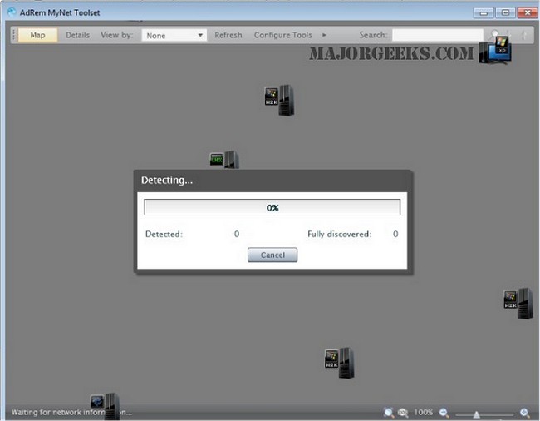Screen dimensions: 540x421
Task: Click the toolbar grip handle
Action: click(14, 35)
